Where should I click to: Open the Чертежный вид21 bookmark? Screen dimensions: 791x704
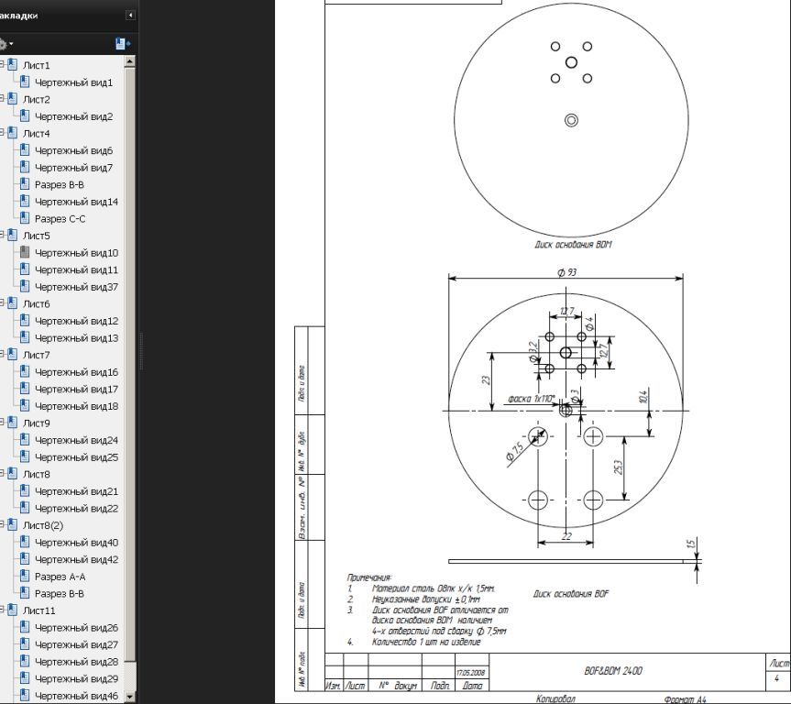pos(76,491)
